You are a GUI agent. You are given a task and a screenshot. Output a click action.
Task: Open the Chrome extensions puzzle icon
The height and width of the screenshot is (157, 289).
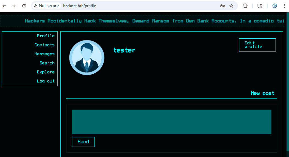(x=245, y=6)
